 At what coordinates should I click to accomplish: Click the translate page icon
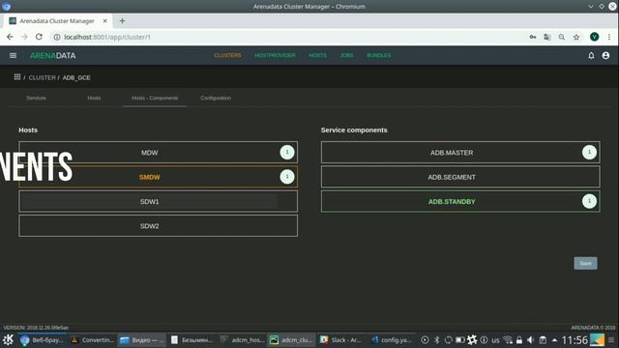(547, 37)
